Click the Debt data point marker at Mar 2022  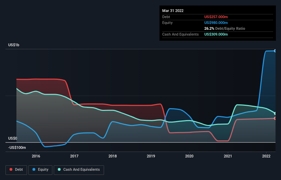(275, 118)
